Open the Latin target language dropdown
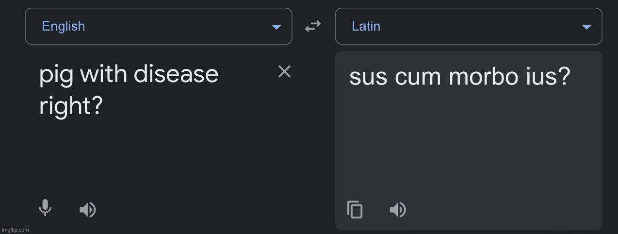This screenshot has width=618, height=234. click(468, 26)
